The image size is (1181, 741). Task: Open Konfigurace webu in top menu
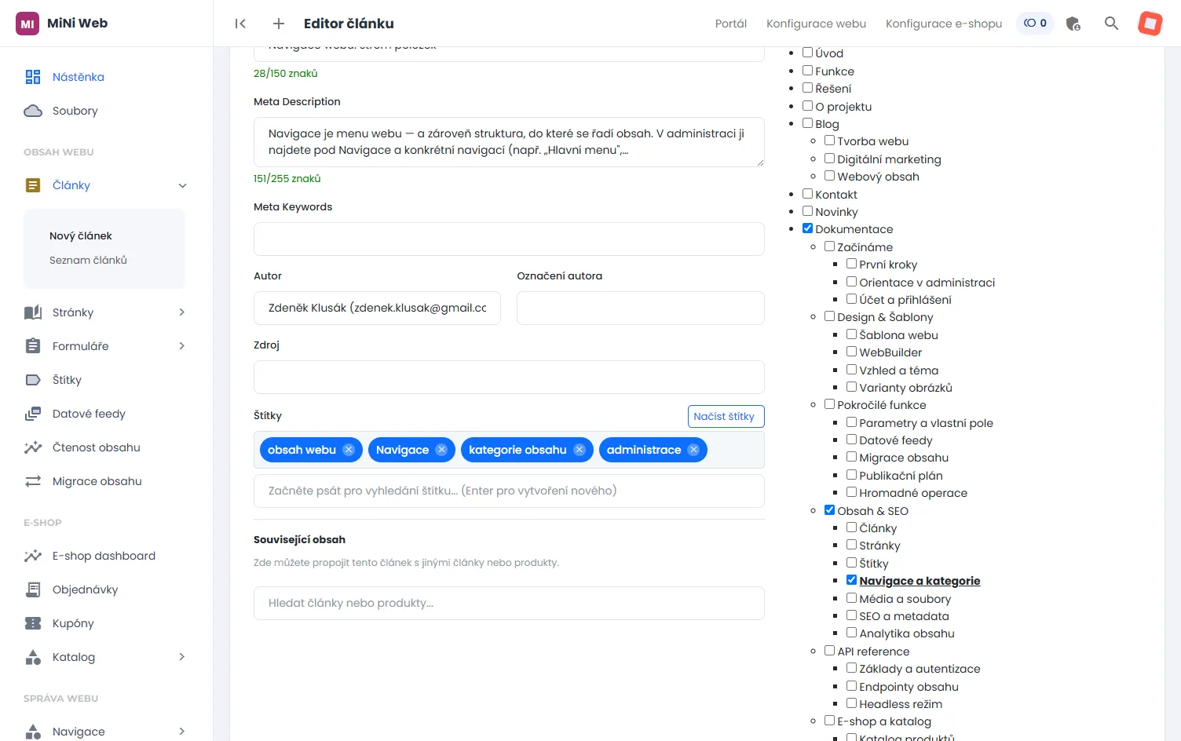[816, 24]
